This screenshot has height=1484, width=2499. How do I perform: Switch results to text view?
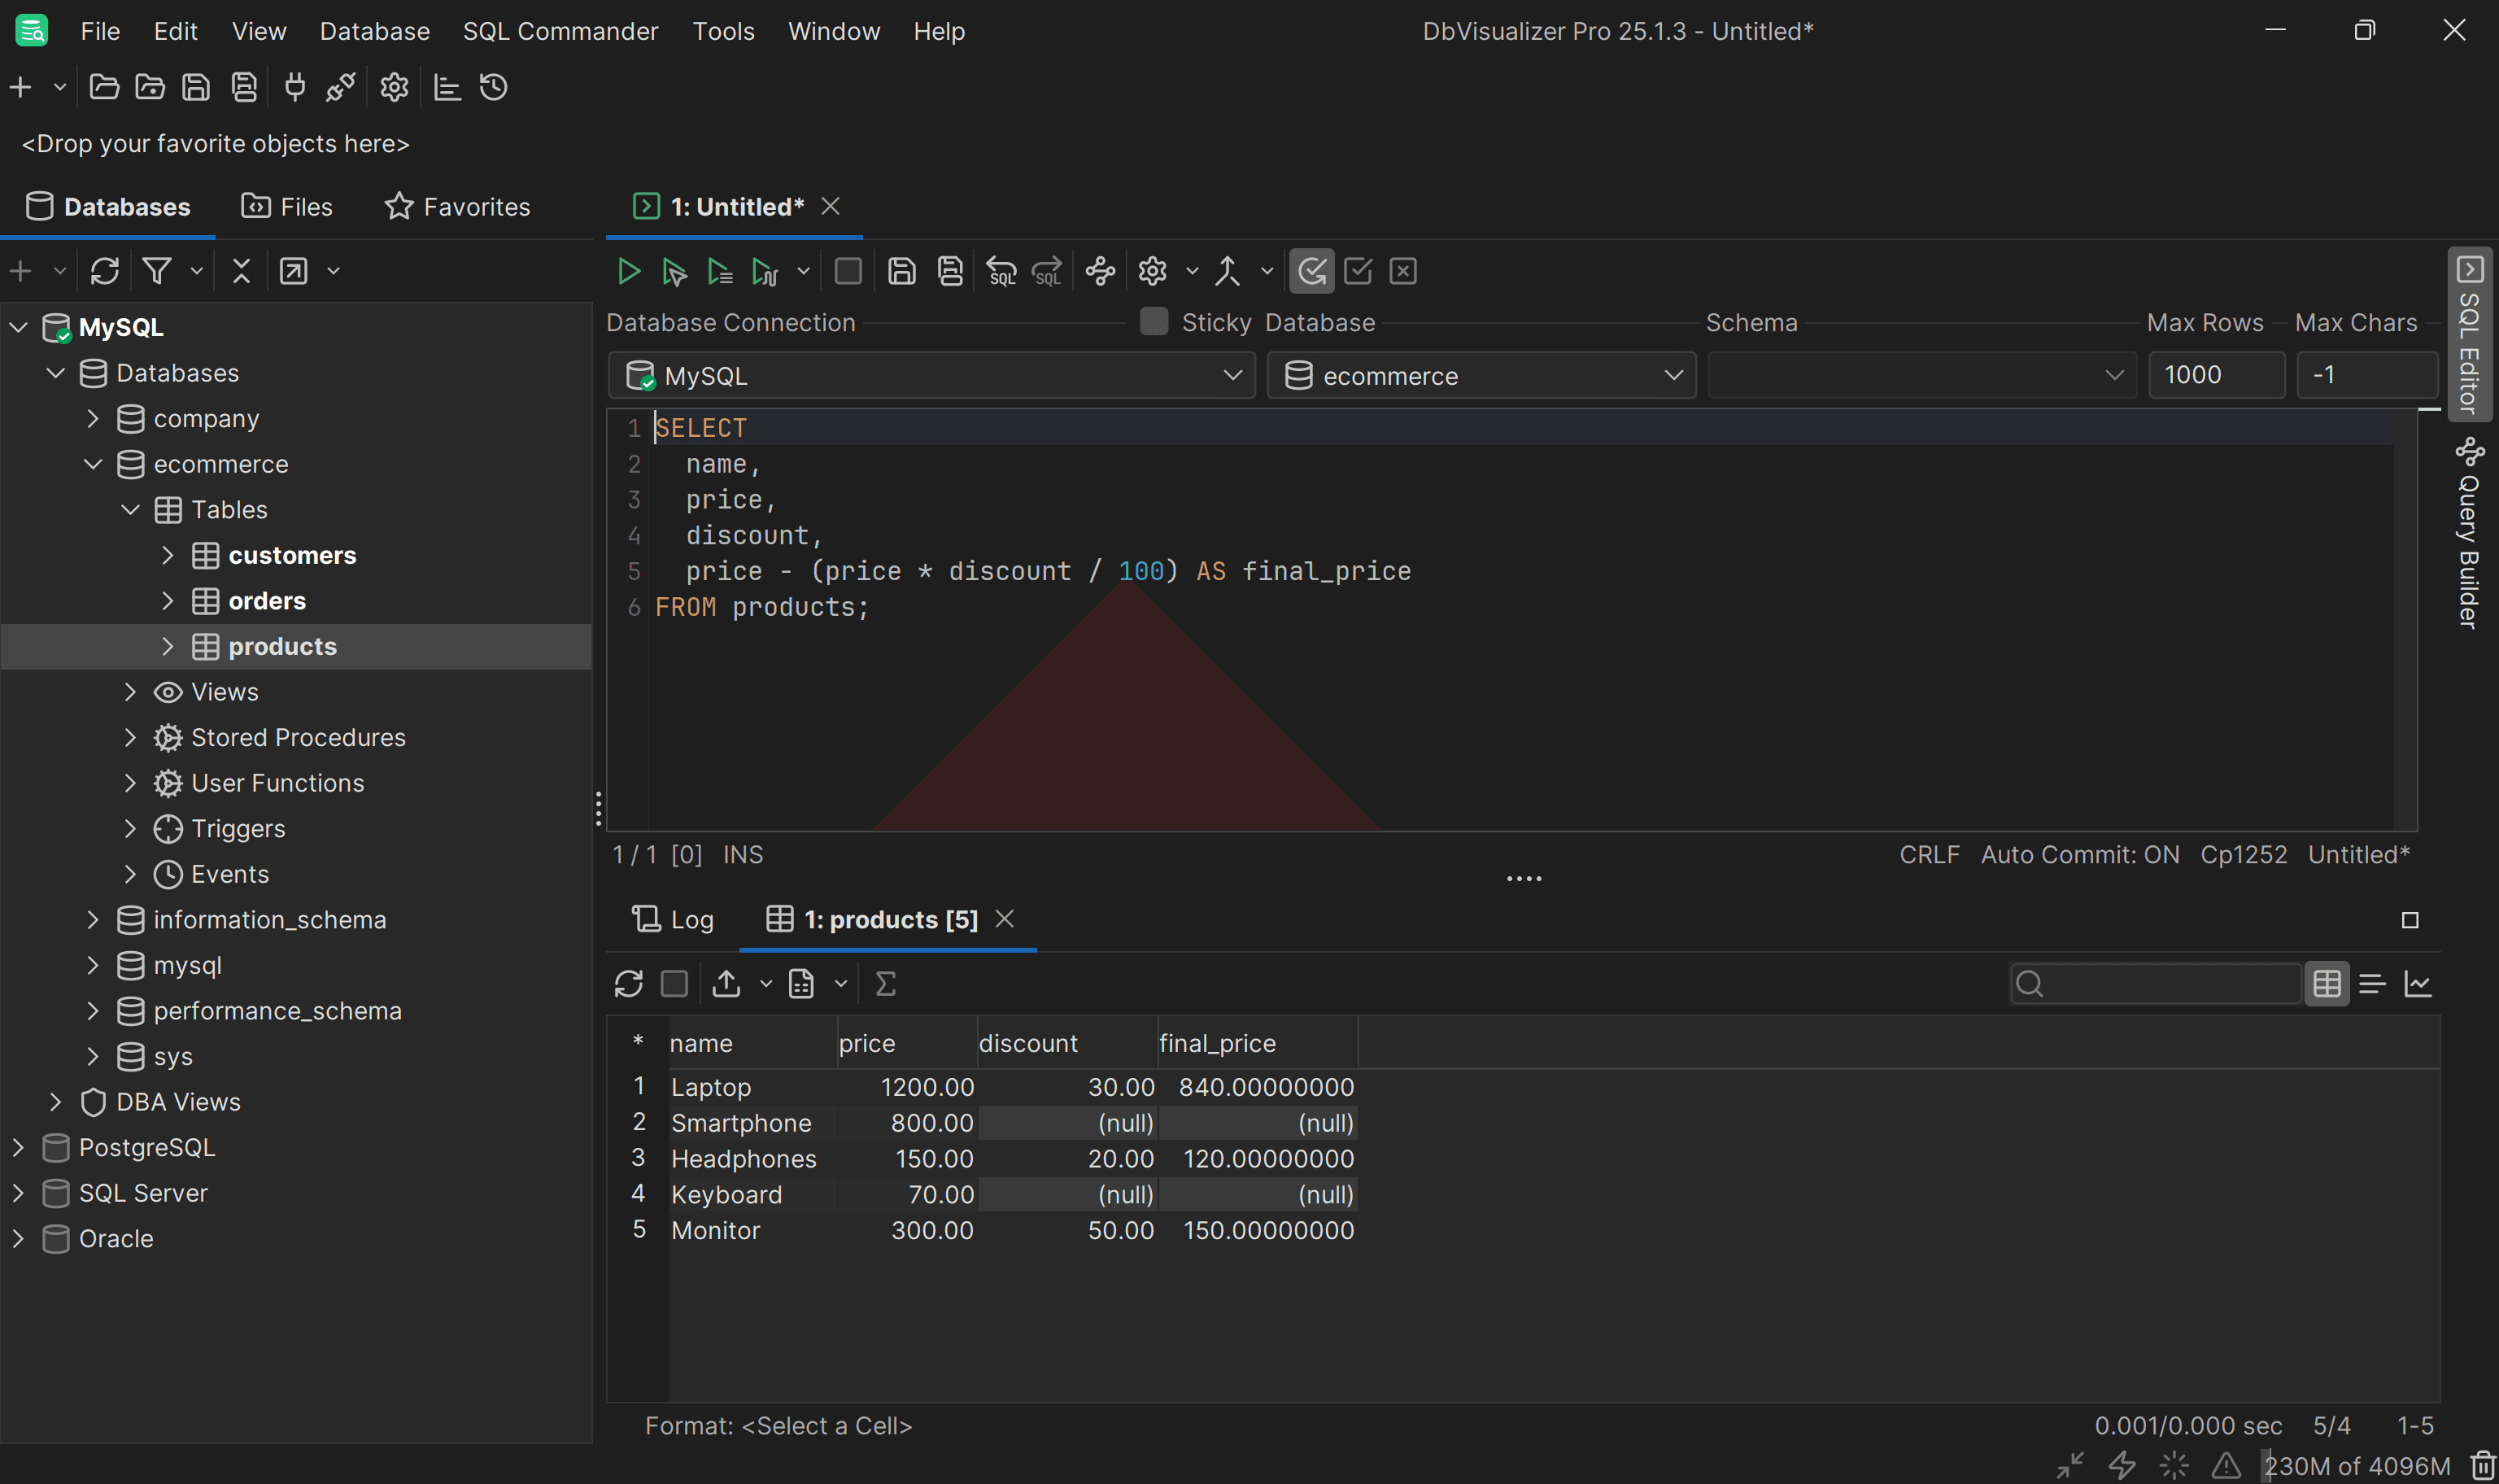click(2372, 984)
